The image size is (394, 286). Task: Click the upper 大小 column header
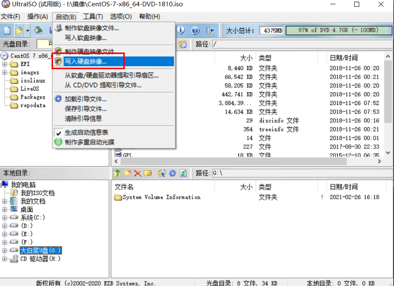pyautogui.click(x=235, y=58)
